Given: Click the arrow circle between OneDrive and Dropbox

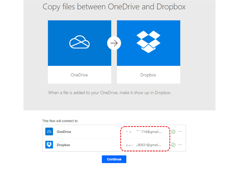Looking at the screenshot, I should point(114,43).
